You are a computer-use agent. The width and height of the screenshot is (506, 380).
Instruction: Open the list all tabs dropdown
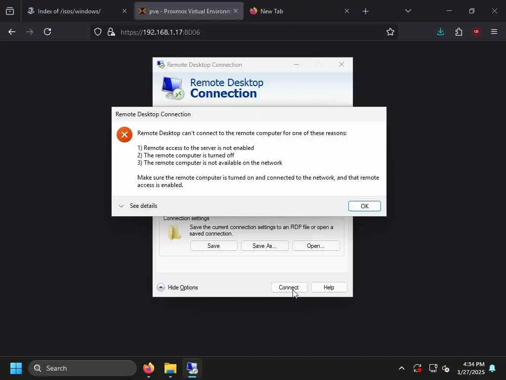(x=408, y=11)
